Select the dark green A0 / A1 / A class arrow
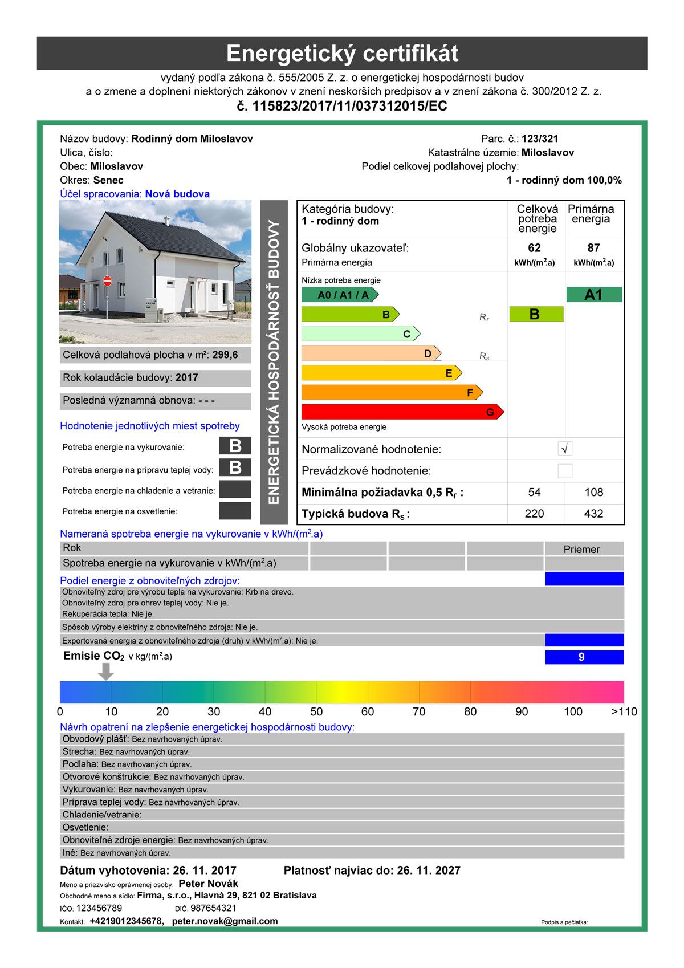This screenshot has height=968, width=684. tap(340, 295)
